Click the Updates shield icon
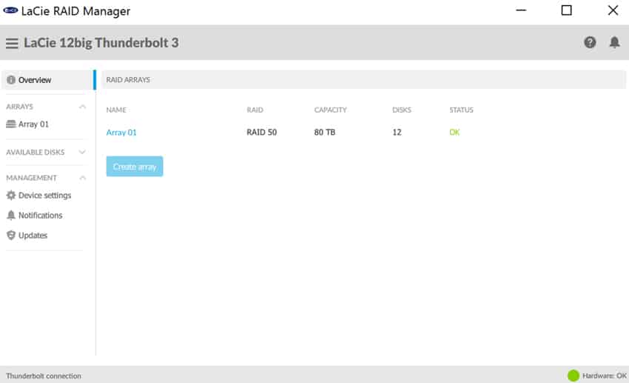629x383 pixels. pyautogui.click(x=11, y=236)
